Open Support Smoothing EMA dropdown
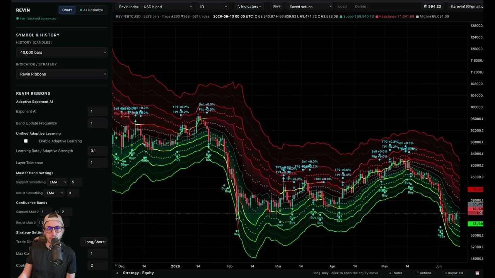 tap(57, 182)
